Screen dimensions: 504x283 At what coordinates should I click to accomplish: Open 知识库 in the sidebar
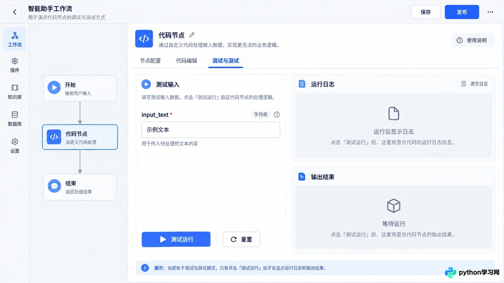pyautogui.click(x=15, y=92)
